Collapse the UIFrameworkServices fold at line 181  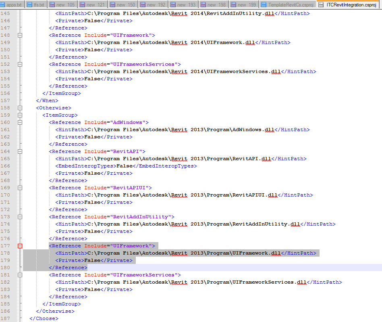coord(19,275)
